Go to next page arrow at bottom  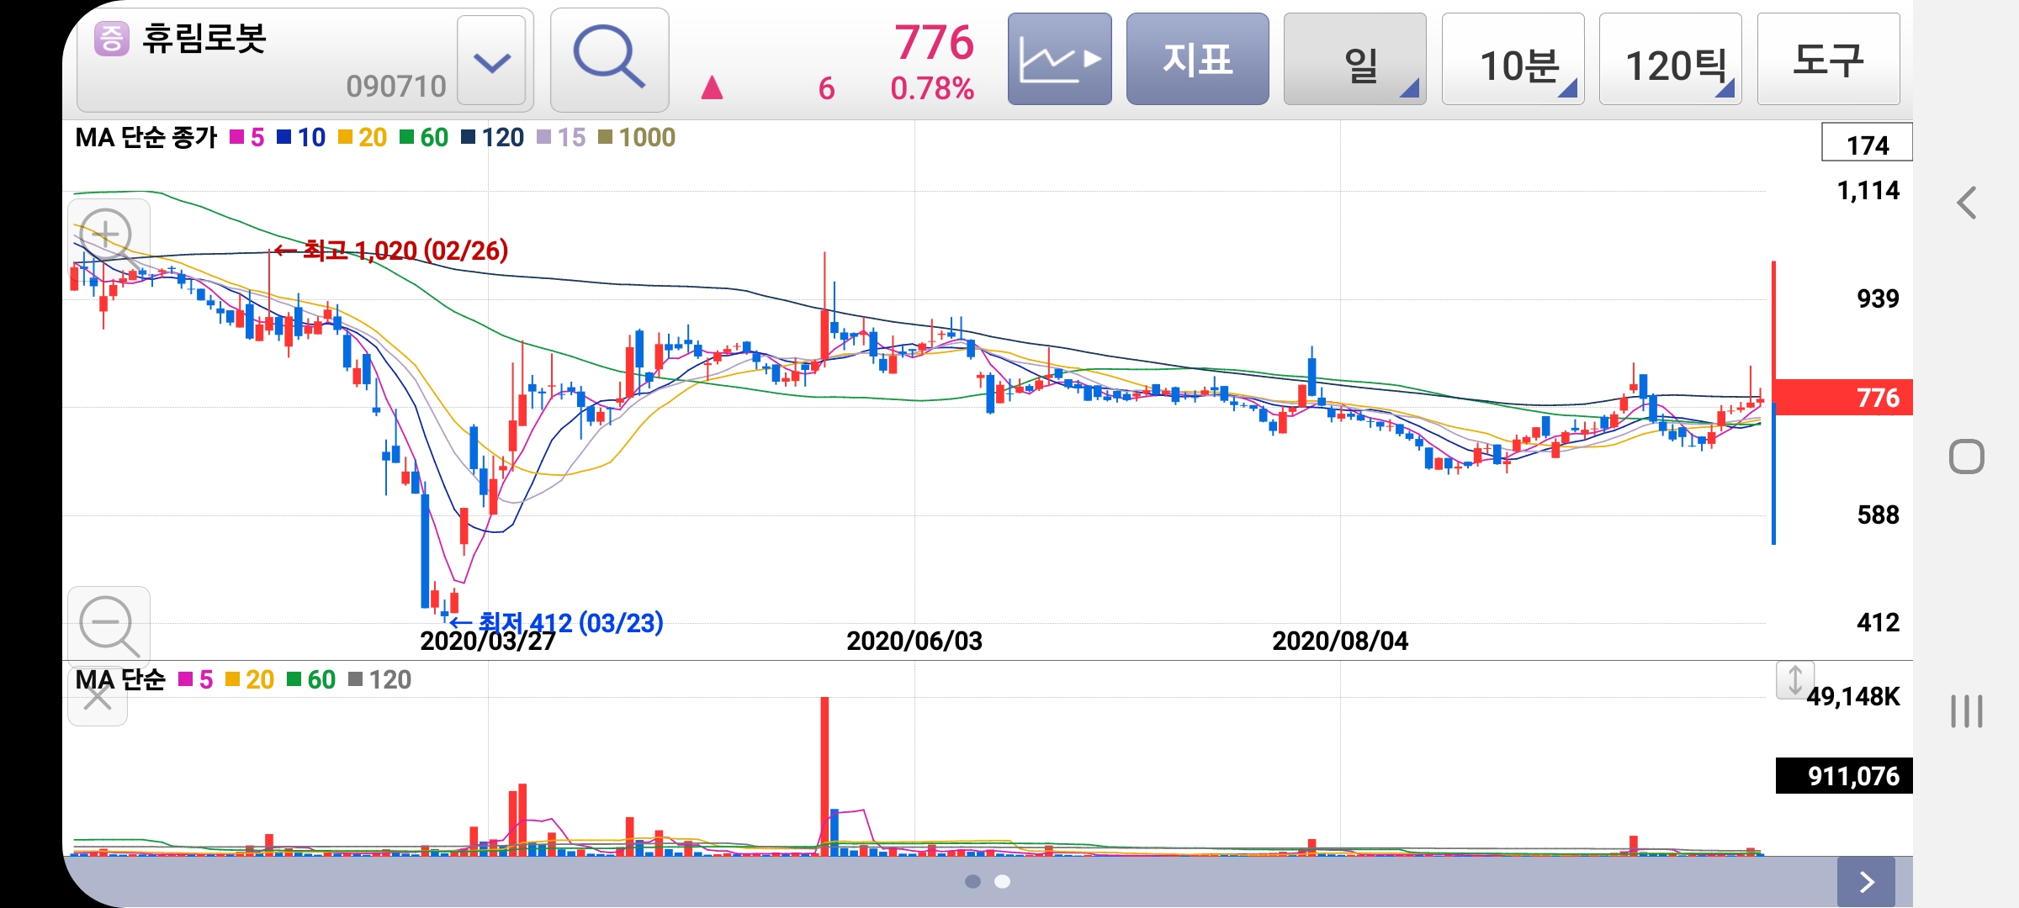(1866, 881)
